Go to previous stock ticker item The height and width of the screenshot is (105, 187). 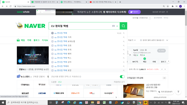[162, 69]
